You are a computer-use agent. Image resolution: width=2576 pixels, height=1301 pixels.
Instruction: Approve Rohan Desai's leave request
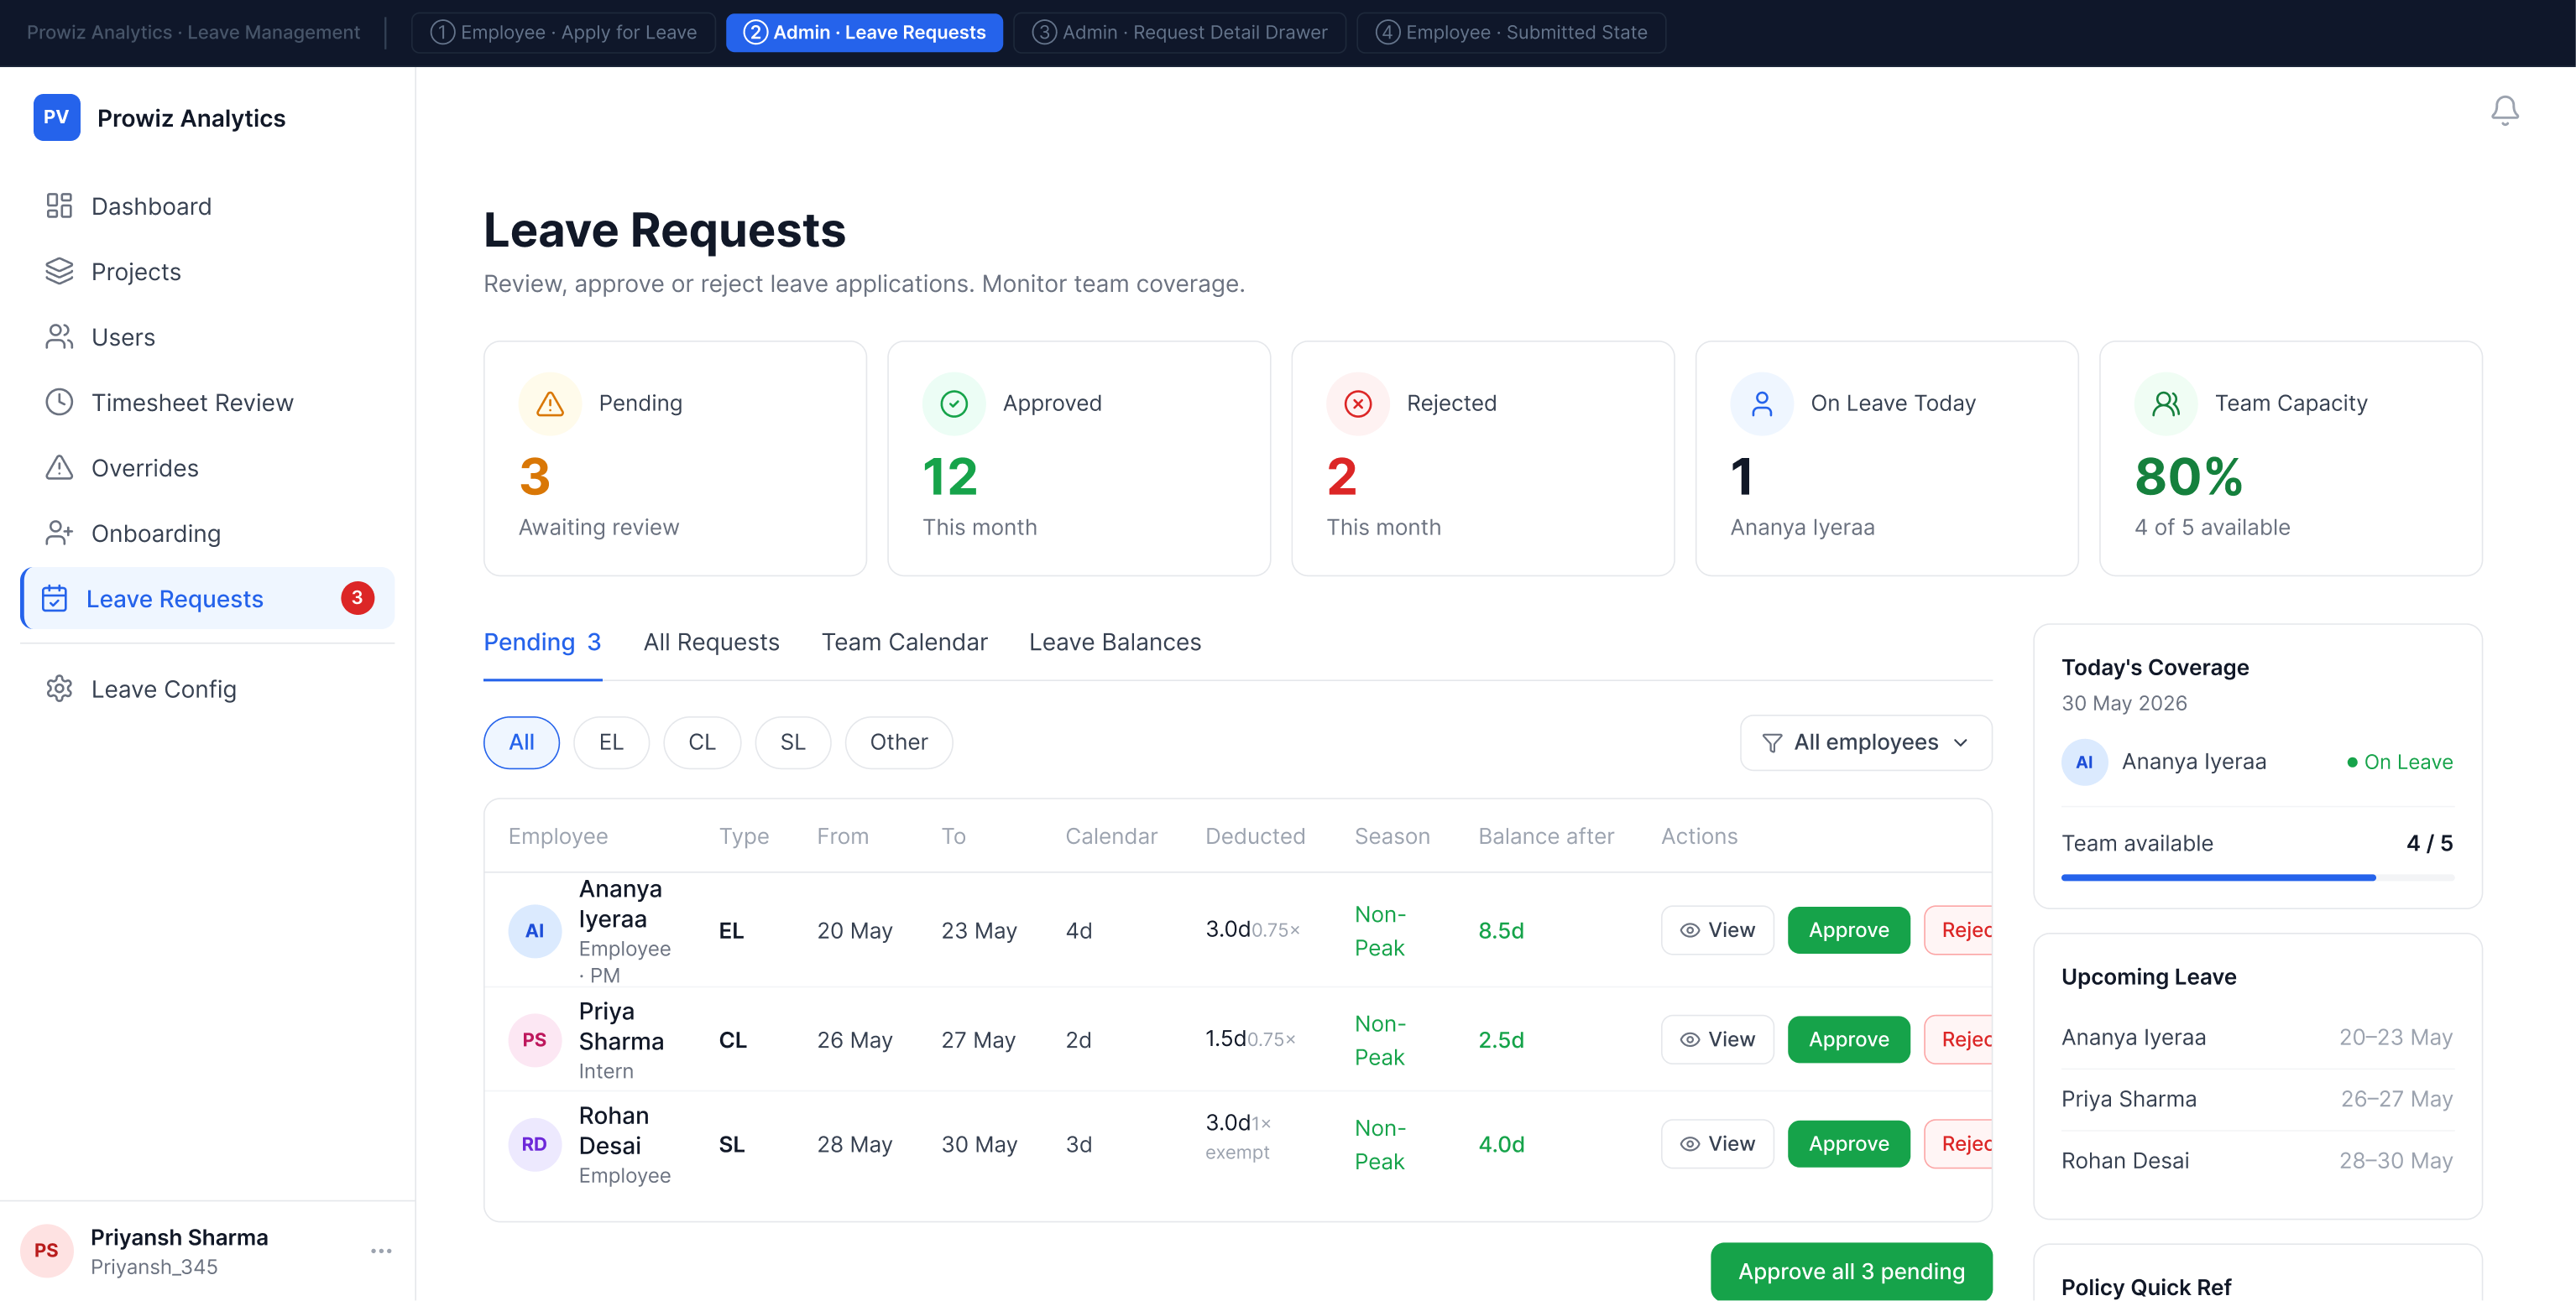[x=1848, y=1144]
